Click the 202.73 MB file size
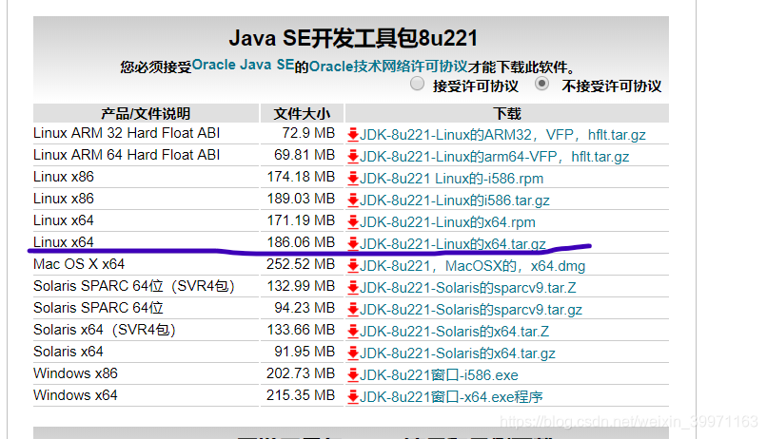Image resolution: width=767 pixels, height=439 pixels. pos(301,373)
